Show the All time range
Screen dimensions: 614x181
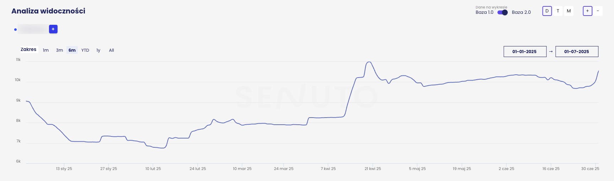[x=112, y=50]
